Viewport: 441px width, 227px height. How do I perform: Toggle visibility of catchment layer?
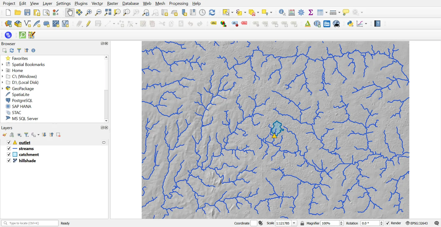[9, 154]
